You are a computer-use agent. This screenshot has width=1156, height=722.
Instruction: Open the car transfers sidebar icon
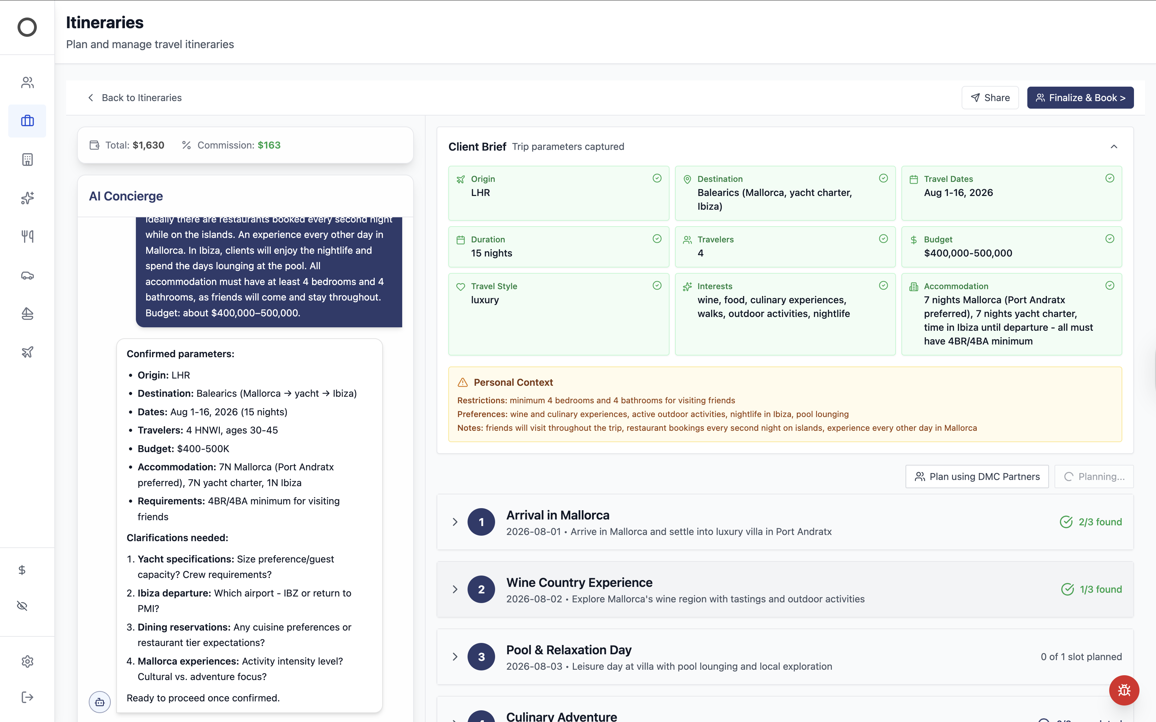pos(27,275)
